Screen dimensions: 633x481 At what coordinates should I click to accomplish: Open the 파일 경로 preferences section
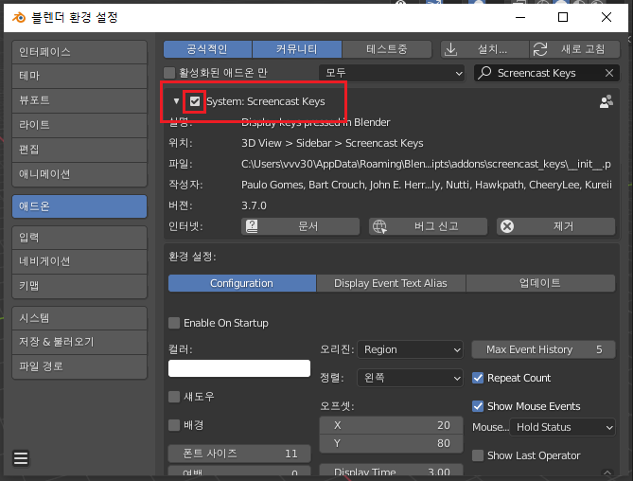click(79, 366)
